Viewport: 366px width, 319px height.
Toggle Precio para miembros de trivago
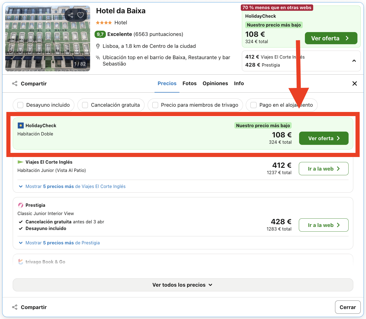click(x=155, y=105)
